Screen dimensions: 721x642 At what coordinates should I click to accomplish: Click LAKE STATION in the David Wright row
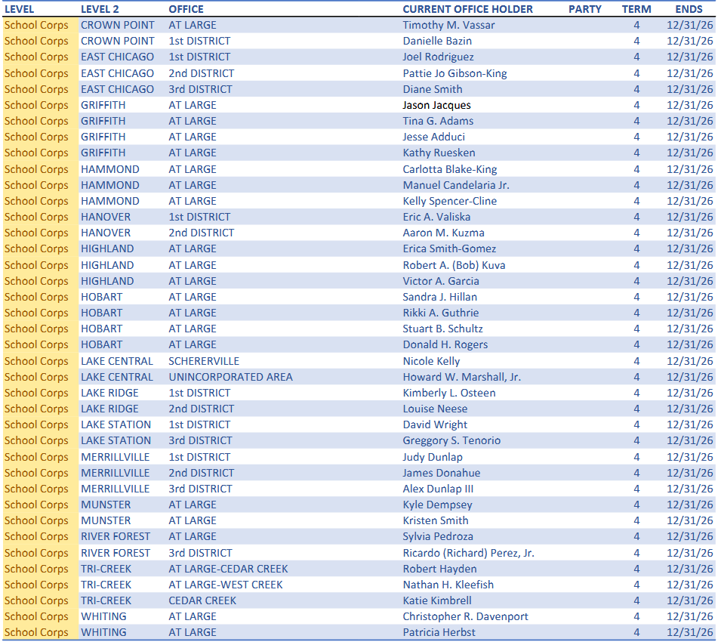coord(116,424)
